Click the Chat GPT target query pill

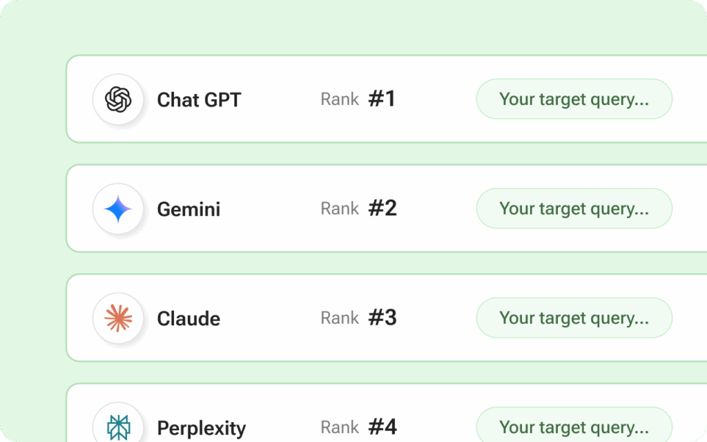point(574,99)
